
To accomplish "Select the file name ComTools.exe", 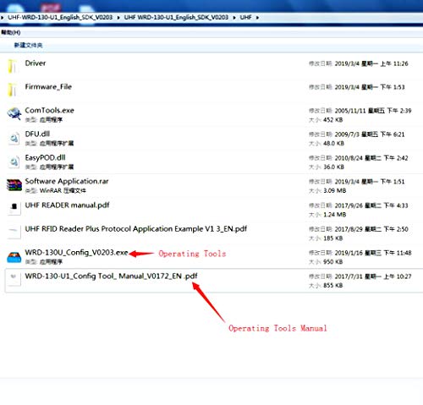I will (49, 110).
